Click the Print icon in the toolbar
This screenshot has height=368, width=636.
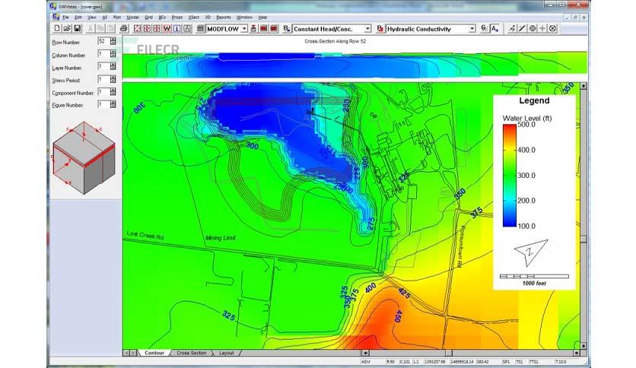(x=124, y=29)
